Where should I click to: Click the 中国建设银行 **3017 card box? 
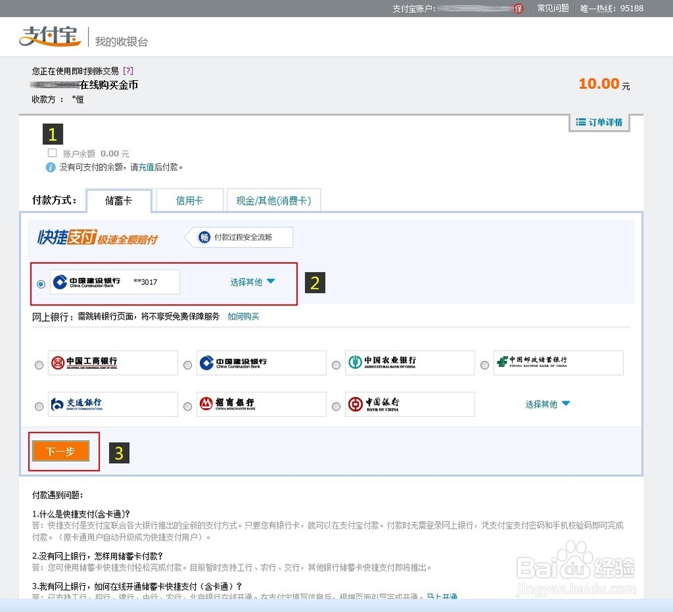coord(115,281)
